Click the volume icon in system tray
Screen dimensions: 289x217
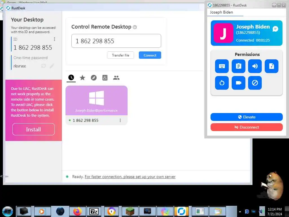click(261, 211)
